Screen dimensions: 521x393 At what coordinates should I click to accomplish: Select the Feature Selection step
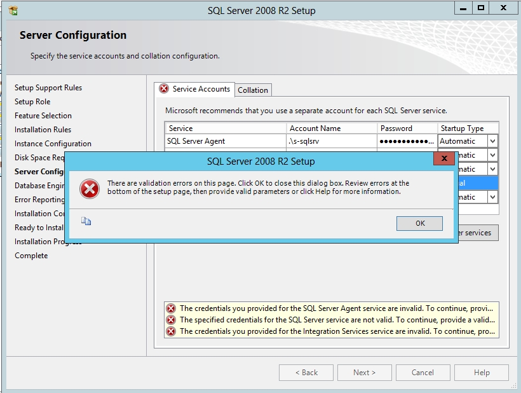coord(43,116)
